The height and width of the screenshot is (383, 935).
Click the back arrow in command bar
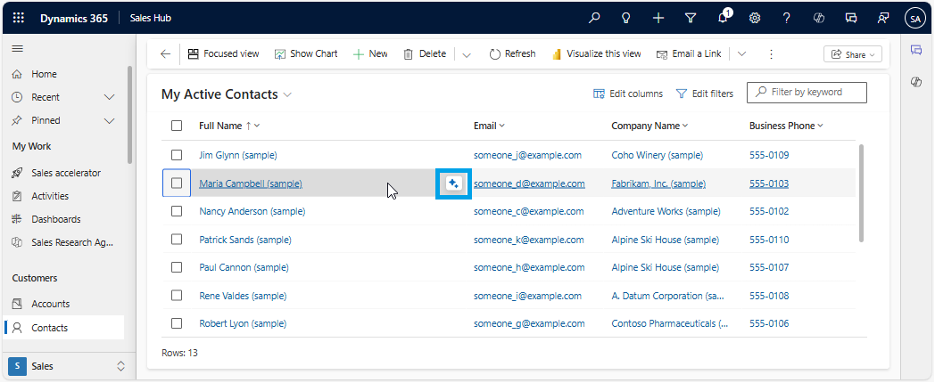tap(165, 53)
